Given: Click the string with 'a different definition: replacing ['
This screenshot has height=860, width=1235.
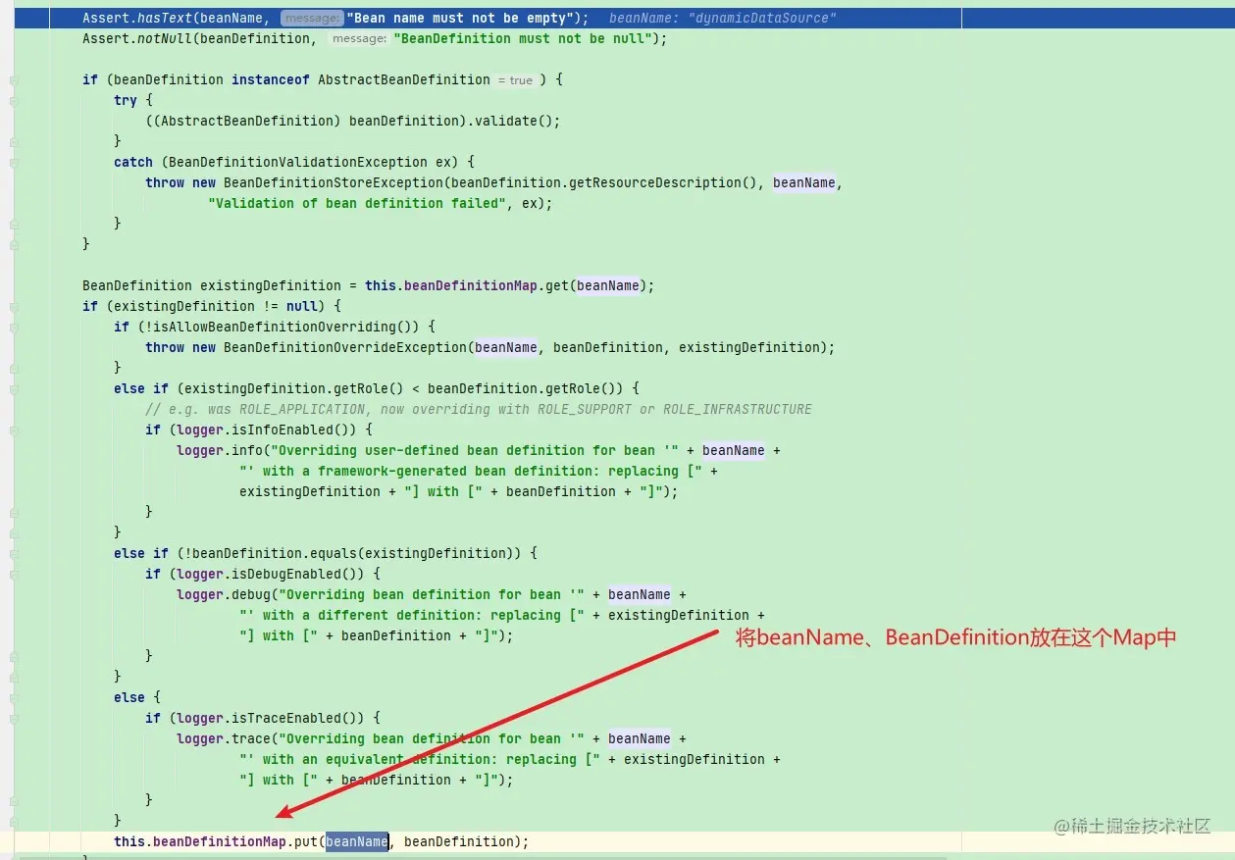Looking at the screenshot, I should tap(412, 615).
